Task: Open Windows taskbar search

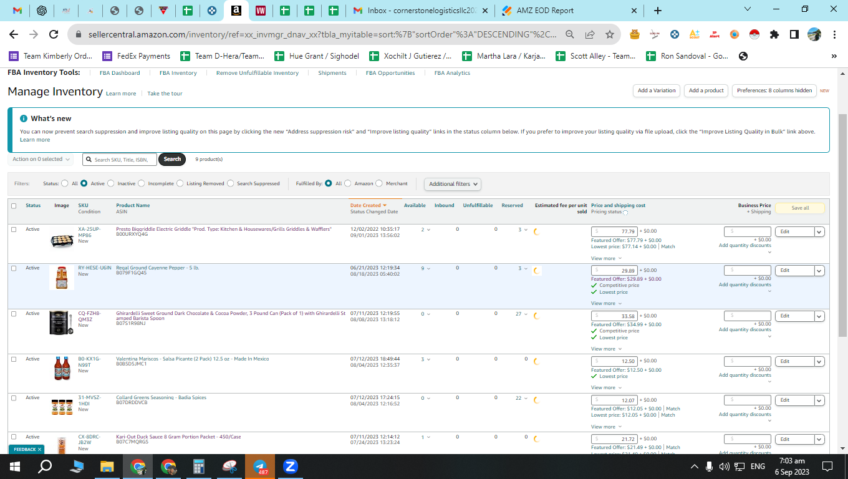Action: [45, 466]
